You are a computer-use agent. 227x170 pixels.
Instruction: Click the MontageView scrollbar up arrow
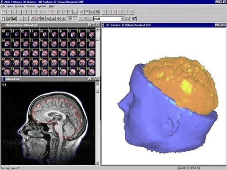97,29
